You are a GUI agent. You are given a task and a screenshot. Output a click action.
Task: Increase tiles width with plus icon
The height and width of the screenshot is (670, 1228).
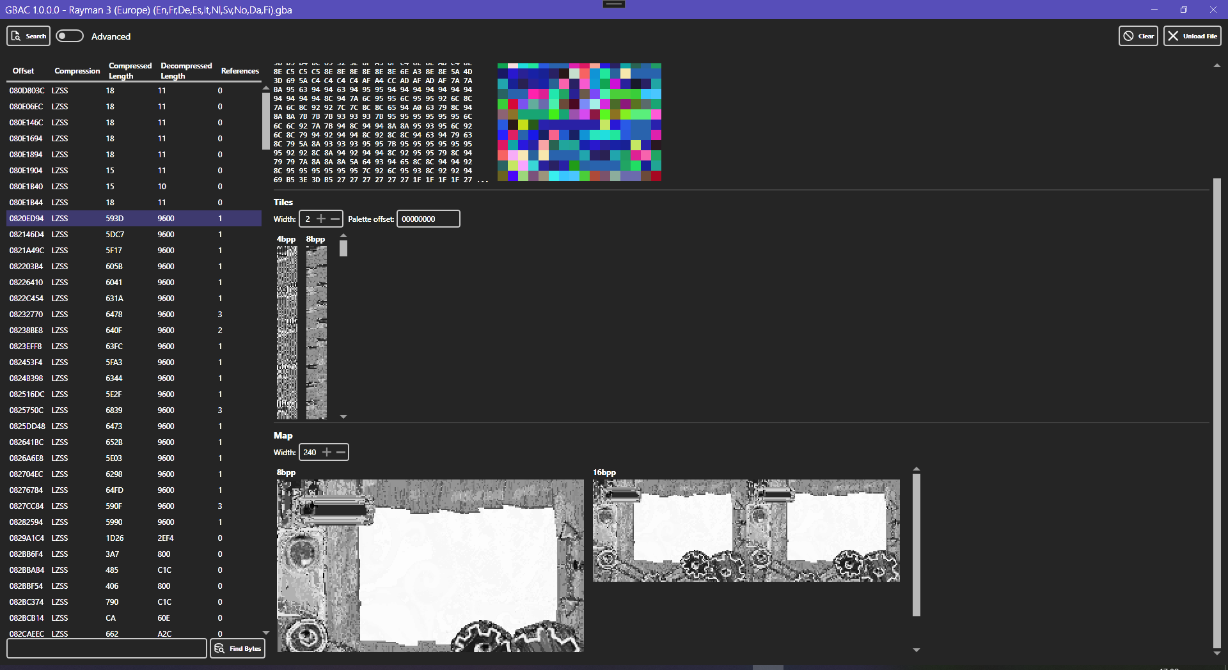pos(321,219)
